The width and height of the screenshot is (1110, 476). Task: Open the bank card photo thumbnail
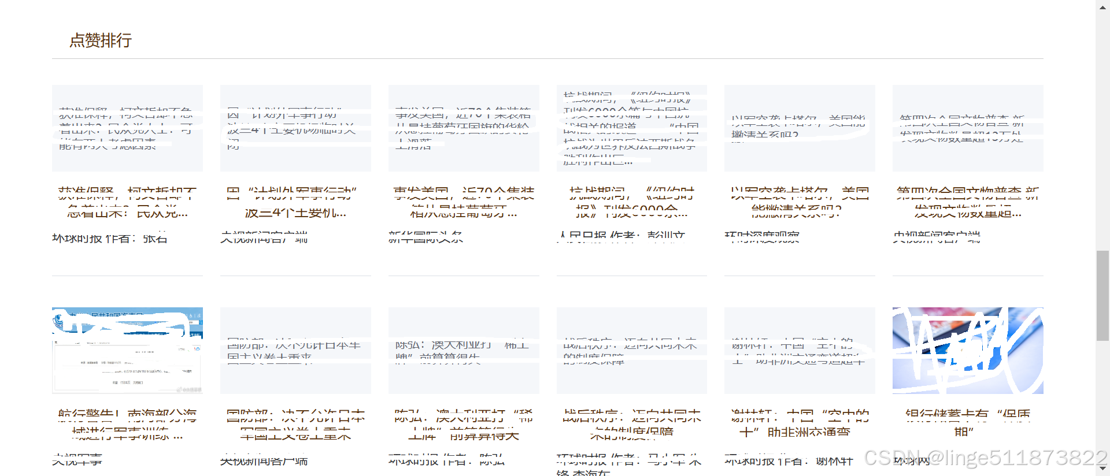968,351
